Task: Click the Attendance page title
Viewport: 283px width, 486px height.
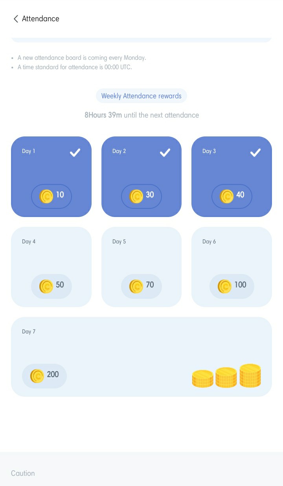Action: pyautogui.click(x=40, y=19)
